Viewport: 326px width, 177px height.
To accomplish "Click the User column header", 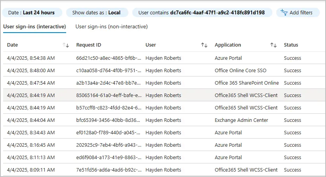I will pyautogui.click(x=151, y=45).
